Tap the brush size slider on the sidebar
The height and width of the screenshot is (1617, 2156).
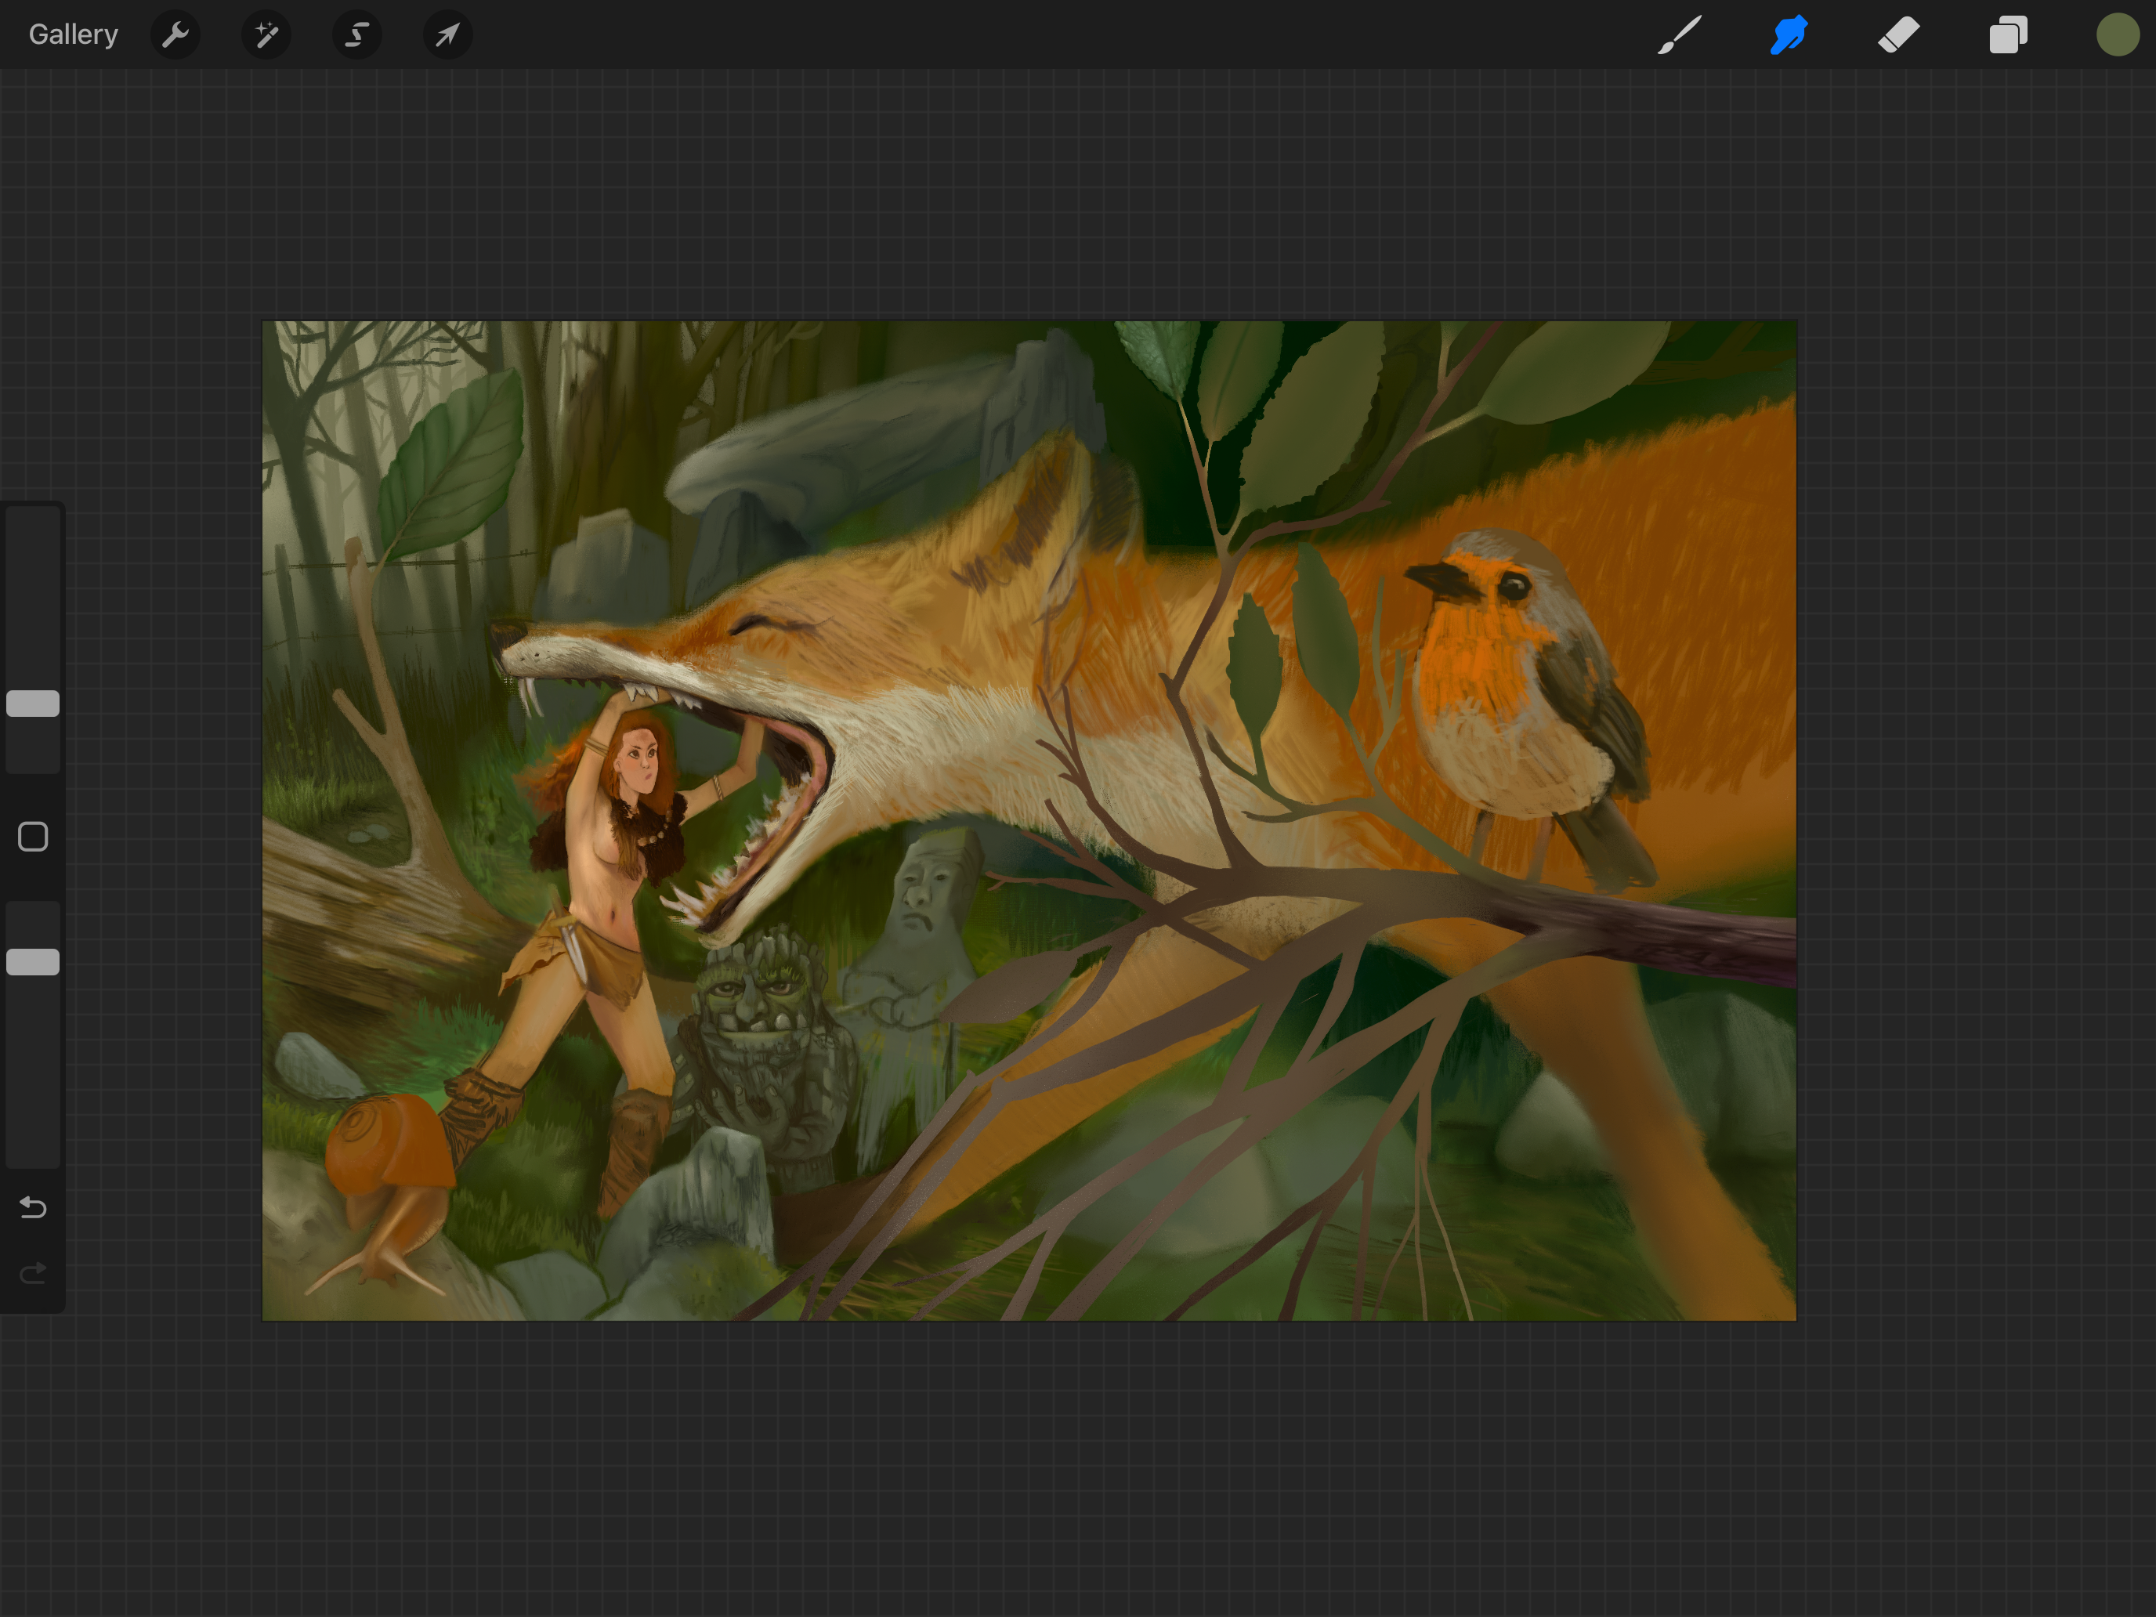pos(32,702)
